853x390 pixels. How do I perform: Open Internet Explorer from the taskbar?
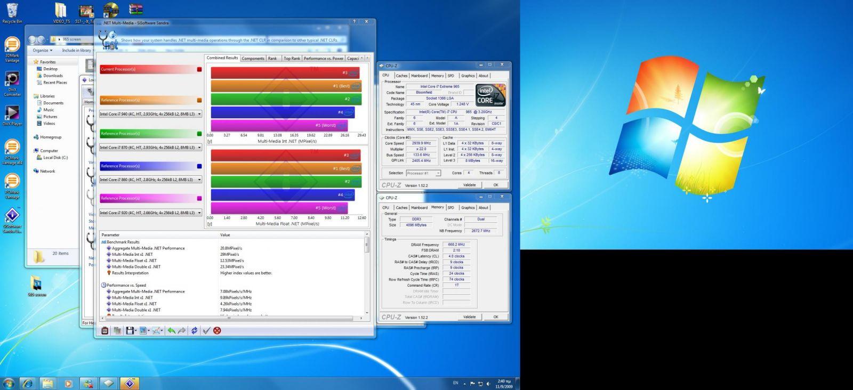pyautogui.click(x=27, y=383)
